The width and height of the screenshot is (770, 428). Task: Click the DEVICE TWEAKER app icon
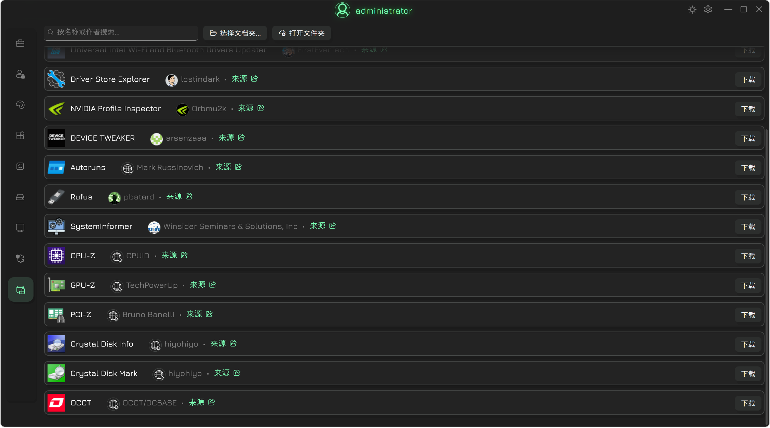pos(56,138)
